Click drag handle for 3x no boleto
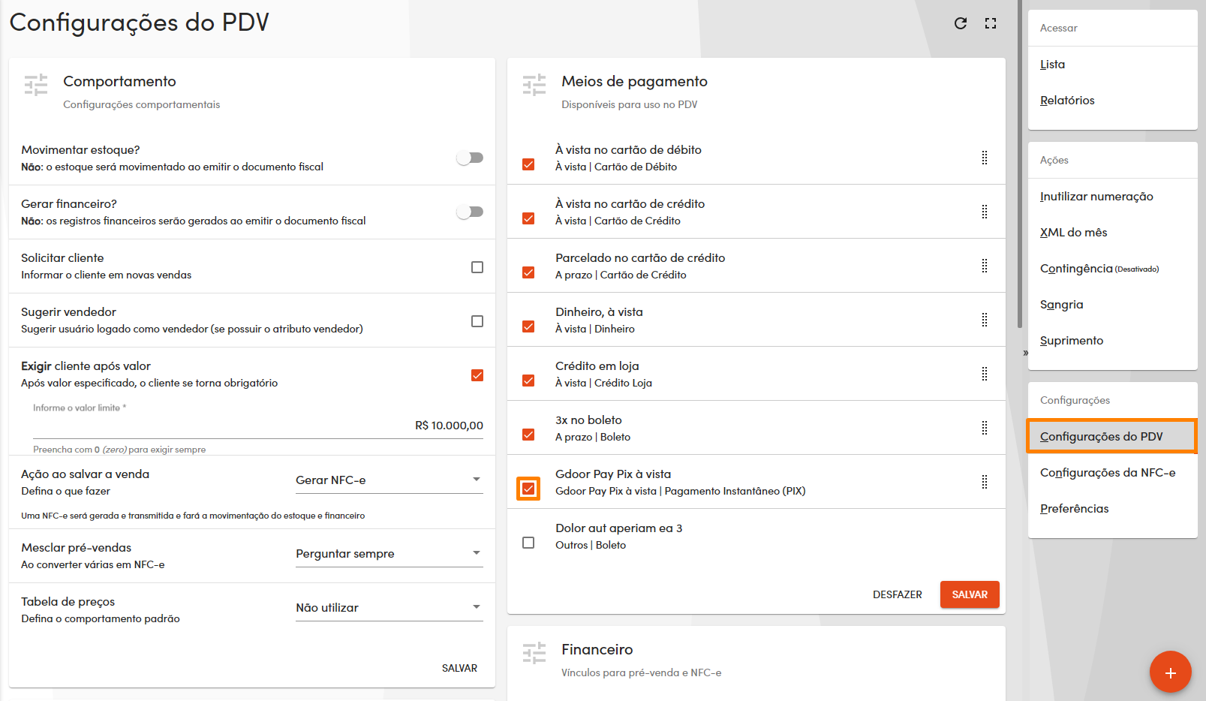 click(x=985, y=428)
